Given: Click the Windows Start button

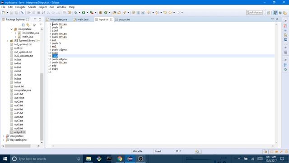Looking at the screenshot, I should (5, 159).
